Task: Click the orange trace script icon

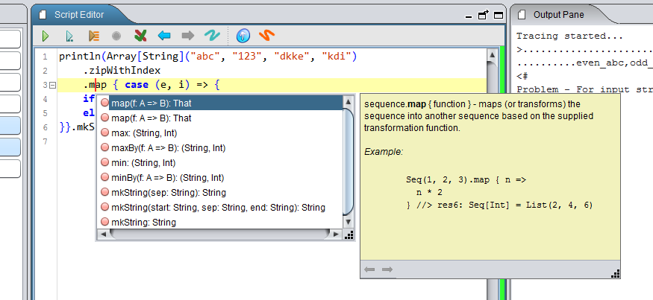Action: pos(94,36)
